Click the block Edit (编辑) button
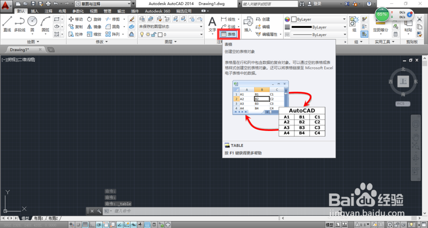Image resolution: width=428 pixels, height=228 pixels. click(263, 27)
